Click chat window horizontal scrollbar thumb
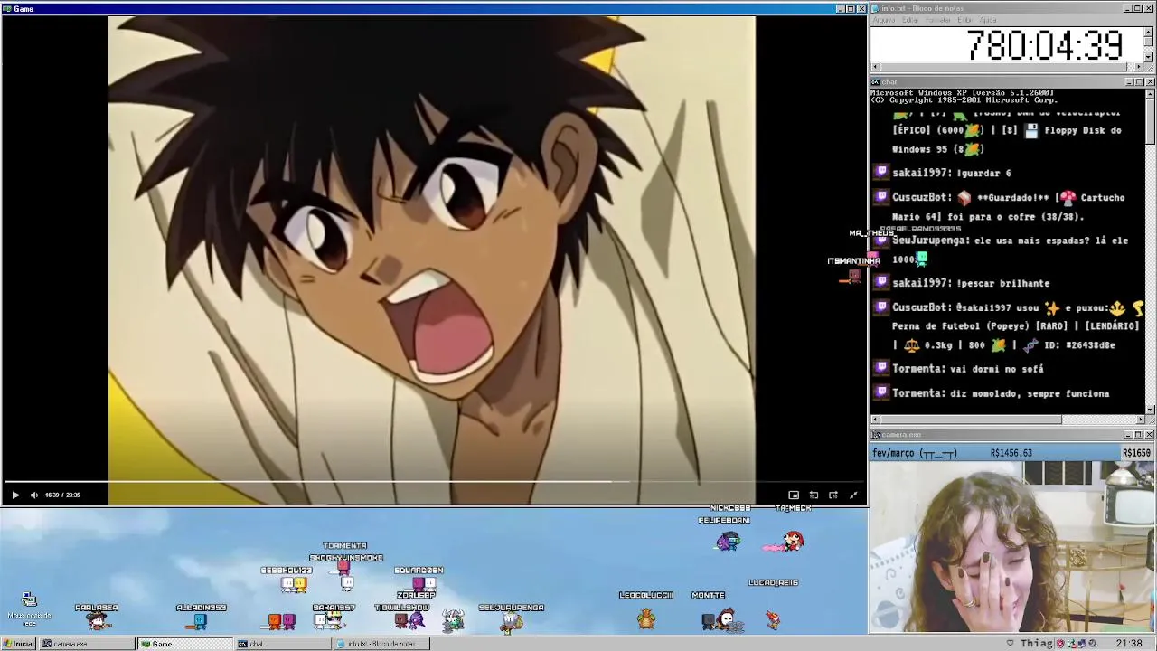The width and height of the screenshot is (1157, 651). tap(971, 420)
